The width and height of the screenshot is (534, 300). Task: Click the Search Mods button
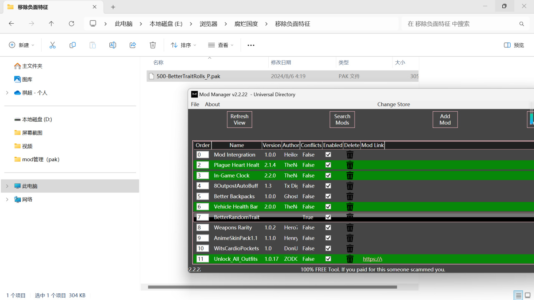click(342, 120)
